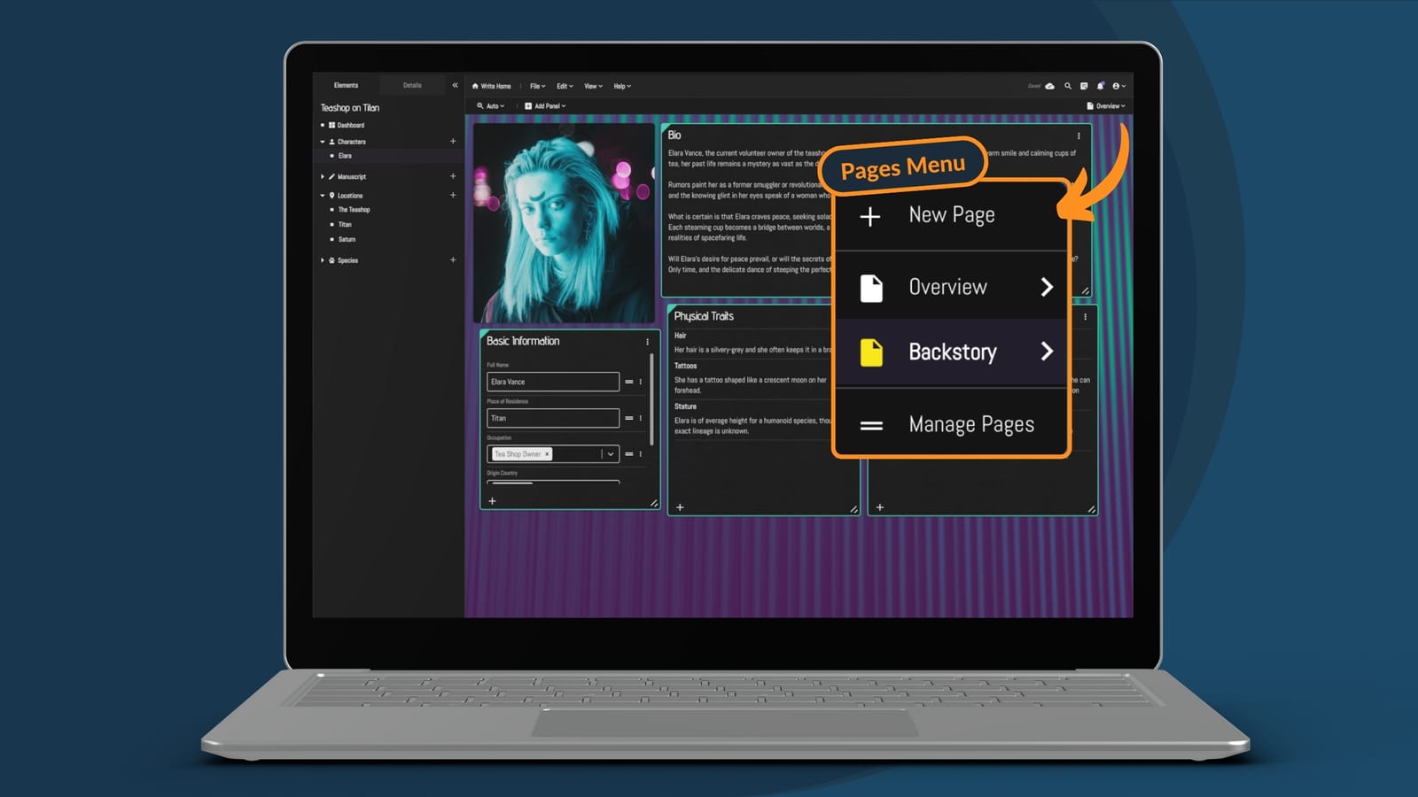Screen dimensions: 1418x797
Task: Open Basic Information panel three-dot menu
Action: 647,341
